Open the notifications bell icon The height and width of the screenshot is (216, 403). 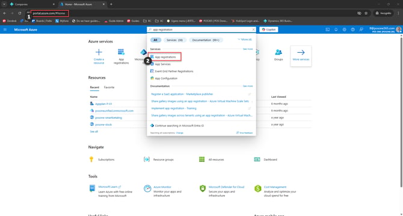coord(336,30)
